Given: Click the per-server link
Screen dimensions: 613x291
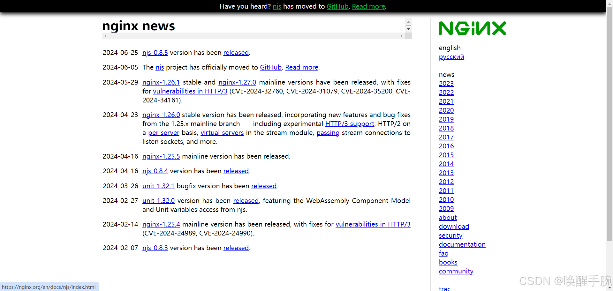Looking at the screenshot, I should click(164, 133).
